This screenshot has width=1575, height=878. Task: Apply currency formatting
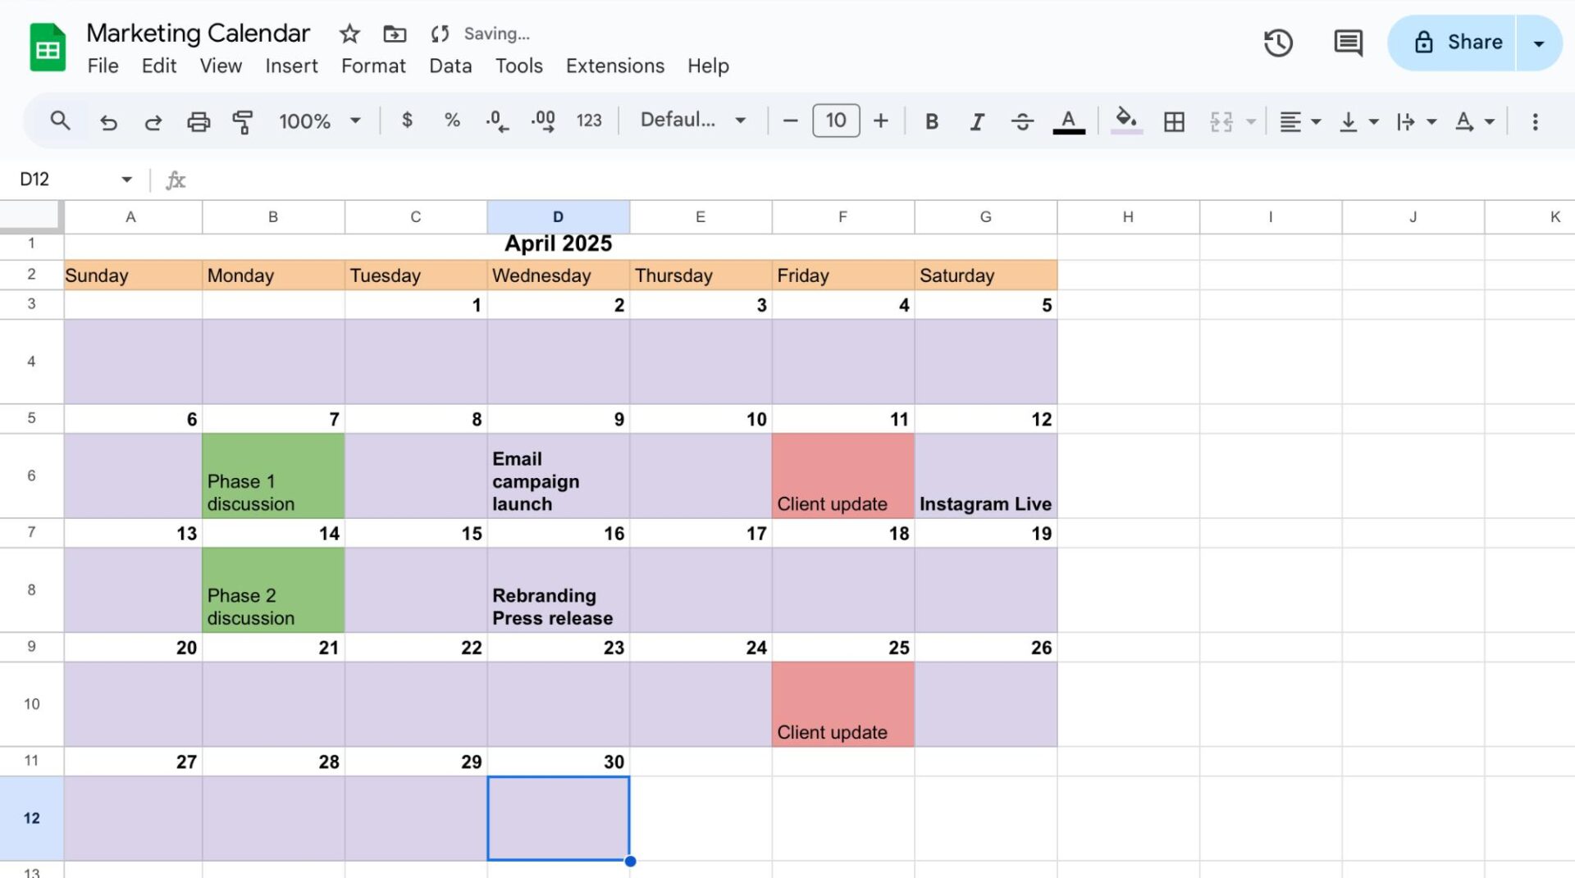[407, 121]
